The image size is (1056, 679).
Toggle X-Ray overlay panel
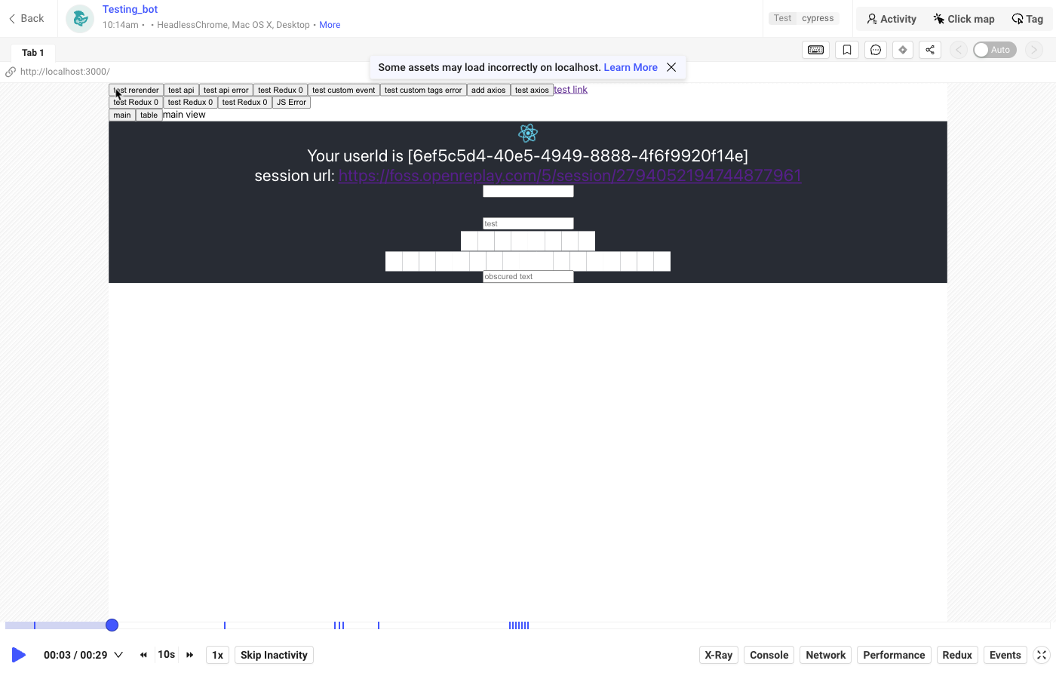[x=718, y=655]
